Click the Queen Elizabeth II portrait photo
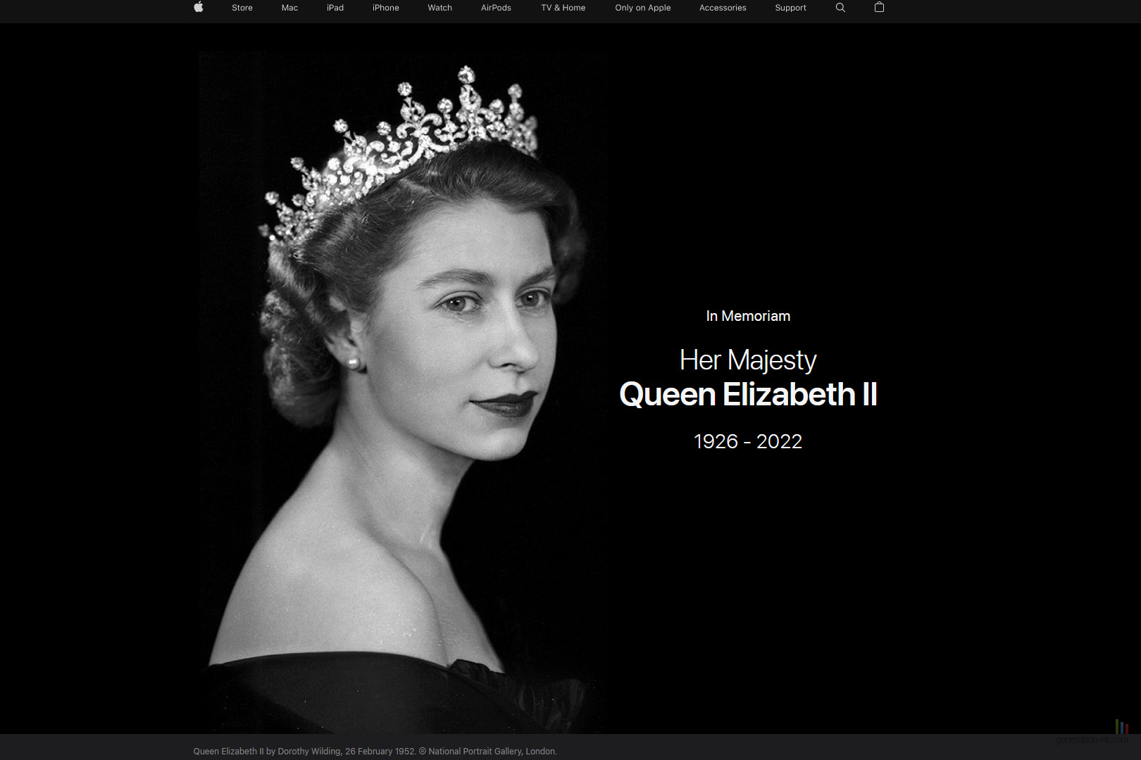Image resolution: width=1141 pixels, height=760 pixels. pos(402,392)
